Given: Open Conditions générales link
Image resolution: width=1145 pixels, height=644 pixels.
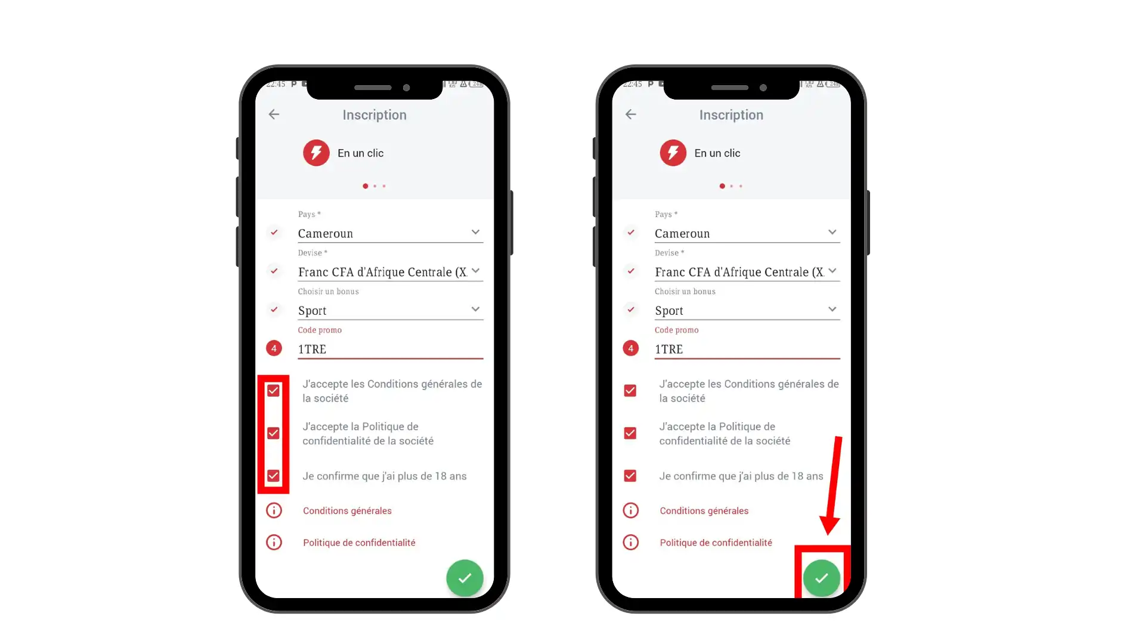Looking at the screenshot, I should (347, 510).
